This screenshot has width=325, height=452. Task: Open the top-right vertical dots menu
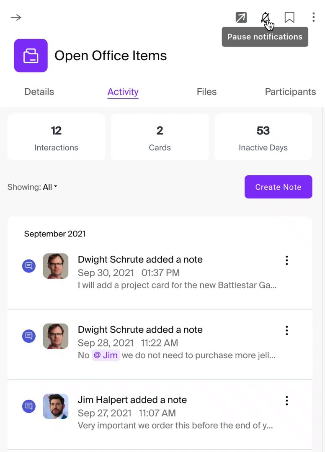[x=313, y=17]
